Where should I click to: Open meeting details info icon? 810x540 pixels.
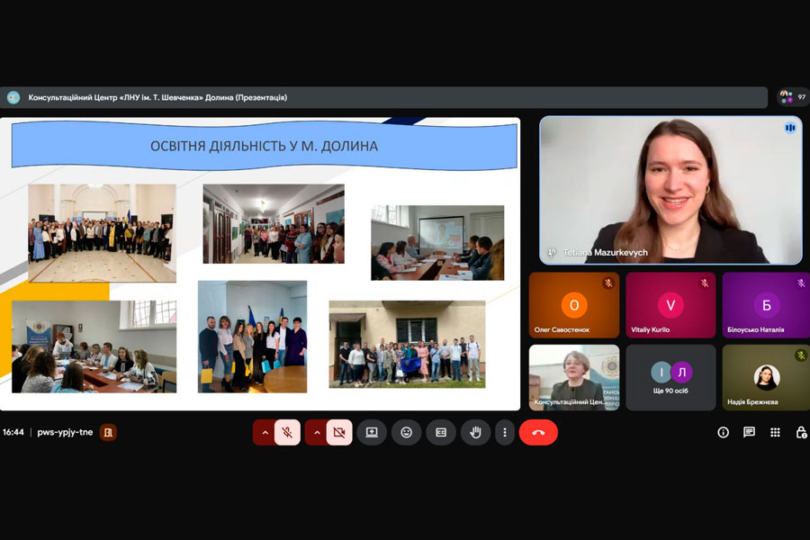tap(724, 433)
